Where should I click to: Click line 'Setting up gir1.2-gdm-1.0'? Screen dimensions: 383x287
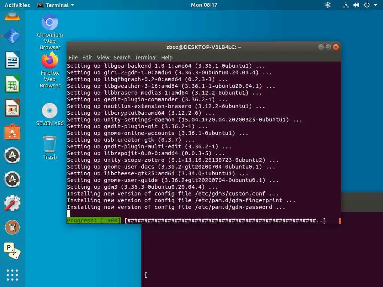tap(169, 72)
